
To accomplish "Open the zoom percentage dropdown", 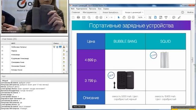I will tap(145, 17).
